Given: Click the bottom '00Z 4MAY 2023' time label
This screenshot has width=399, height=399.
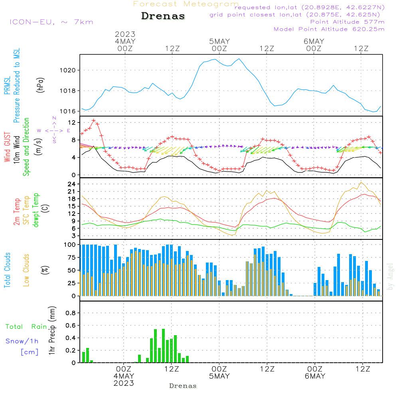Looking at the screenshot, I should coord(124,376).
